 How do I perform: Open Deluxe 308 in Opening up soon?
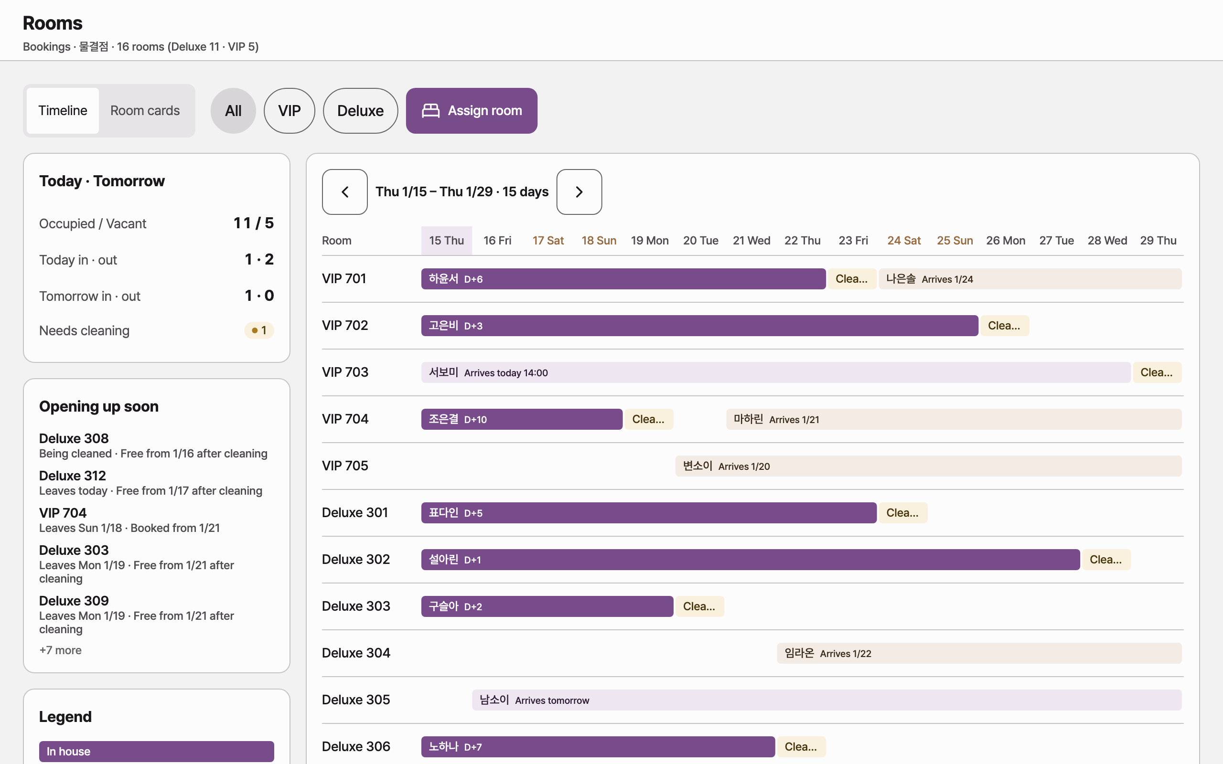click(153, 446)
